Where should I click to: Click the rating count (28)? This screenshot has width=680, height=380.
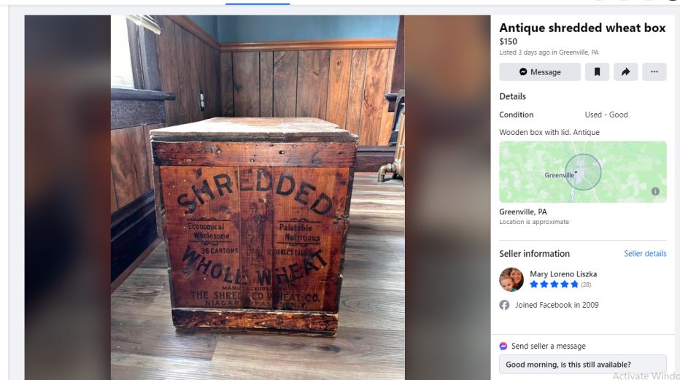coord(586,284)
